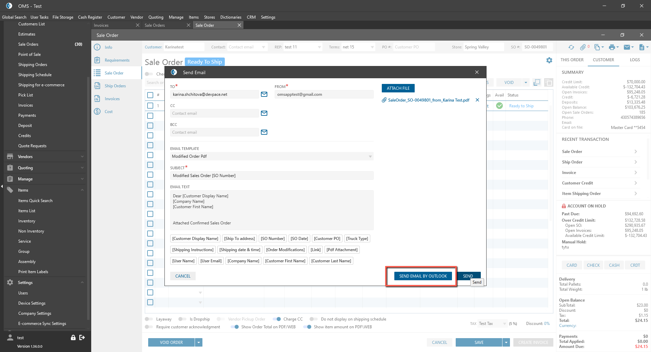The height and width of the screenshot is (352, 651).
Task: Switch to the THIS ORDER tab
Action: pyautogui.click(x=572, y=60)
